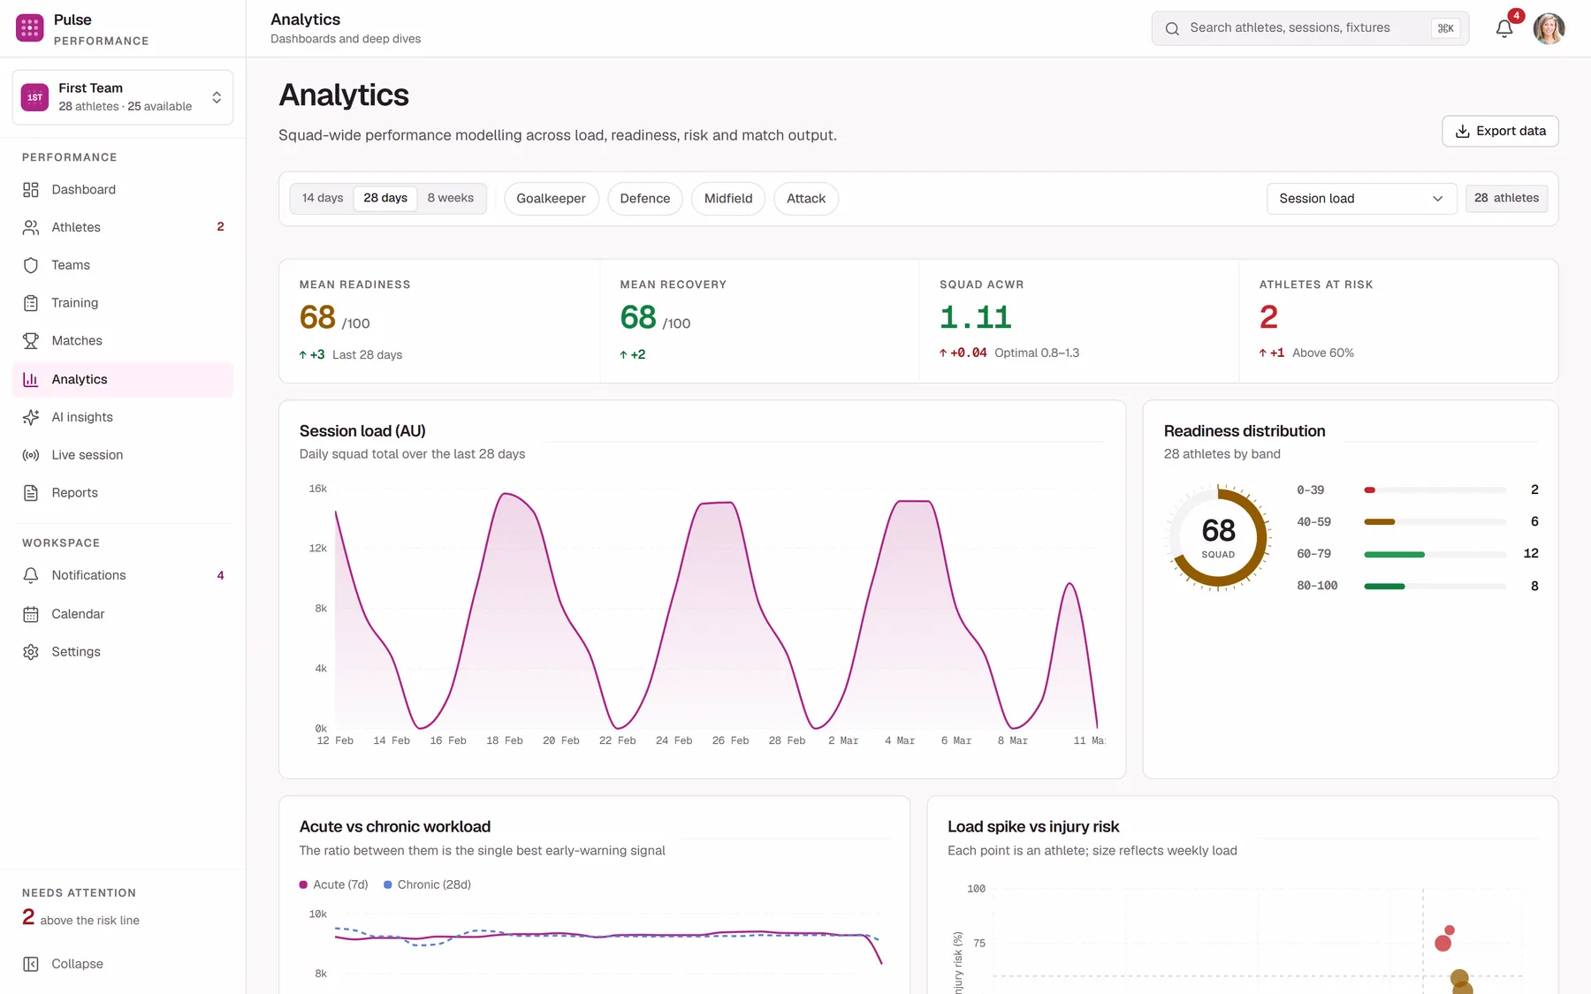Image resolution: width=1591 pixels, height=994 pixels.
Task: Toggle the Attack position filter
Action: [x=806, y=199]
